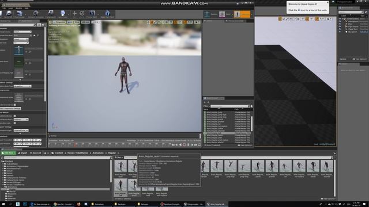Open the playback speed x1.0 dropdown

pos(95,22)
